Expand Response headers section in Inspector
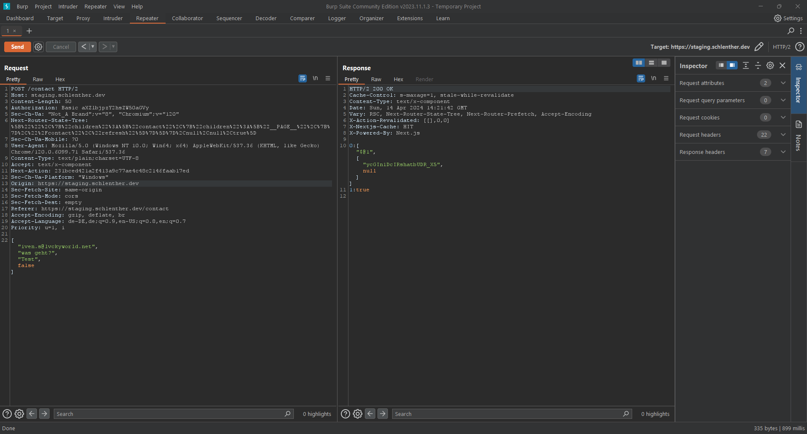The height and width of the screenshot is (434, 807). point(783,152)
